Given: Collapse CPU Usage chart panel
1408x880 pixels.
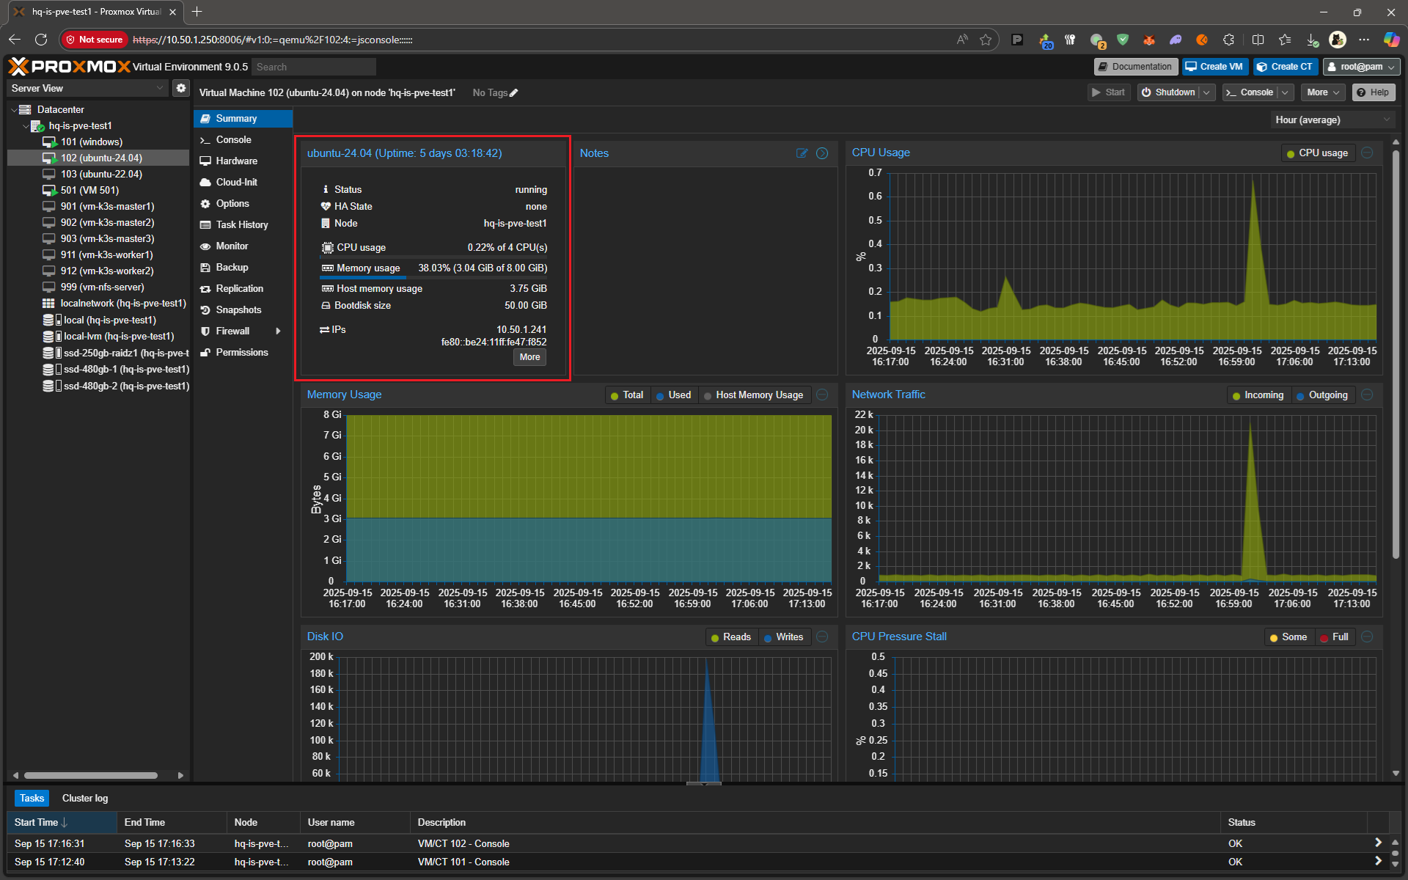Looking at the screenshot, I should (1367, 153).
